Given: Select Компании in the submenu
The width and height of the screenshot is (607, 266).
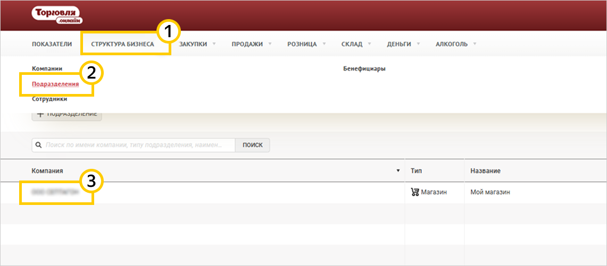Looking at the screenshot, I should click(x=47, y=68).
